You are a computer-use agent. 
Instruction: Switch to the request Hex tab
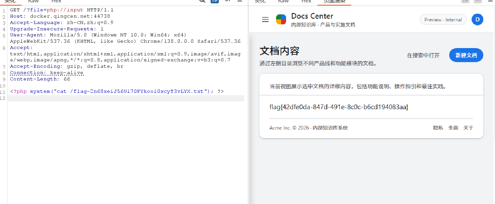[56, 1]
